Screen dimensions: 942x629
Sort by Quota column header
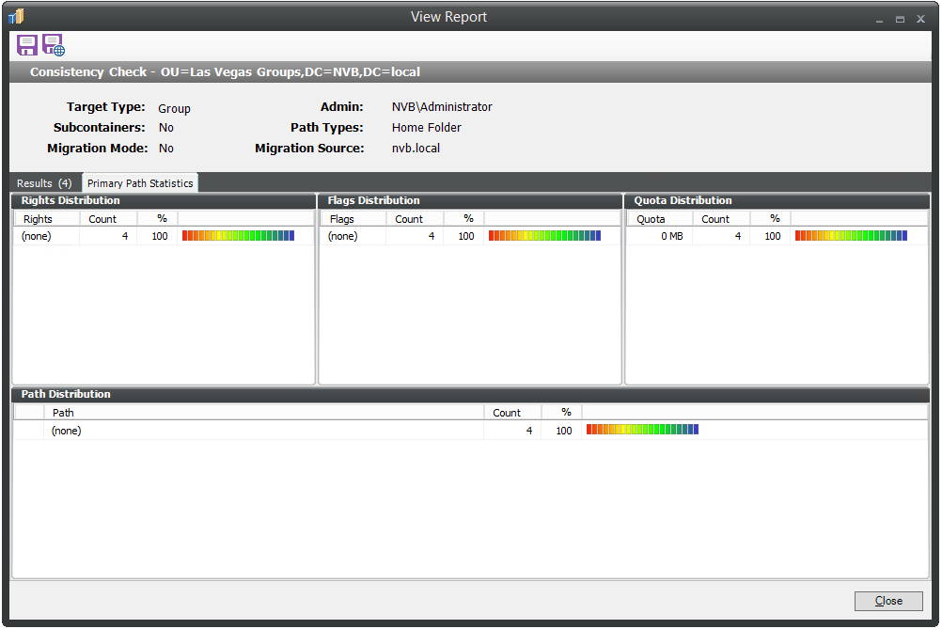[660, 219]
